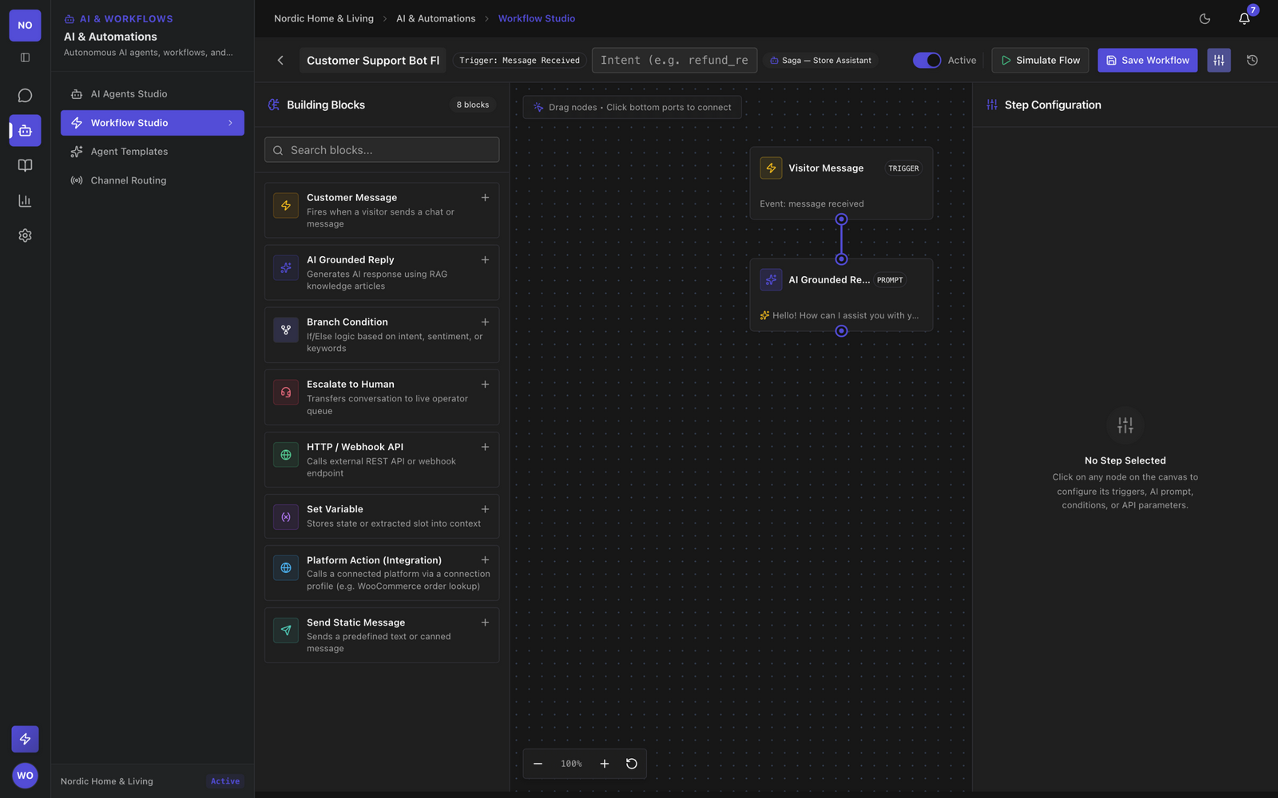The width and height of the screenshot is (1278, 798).
Task: Open the AI bot section icon in sidebar
Action: [25, 130]
